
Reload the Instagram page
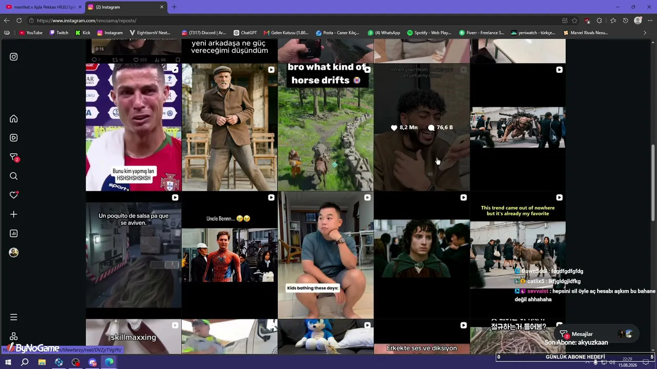[x=19, y=20]
